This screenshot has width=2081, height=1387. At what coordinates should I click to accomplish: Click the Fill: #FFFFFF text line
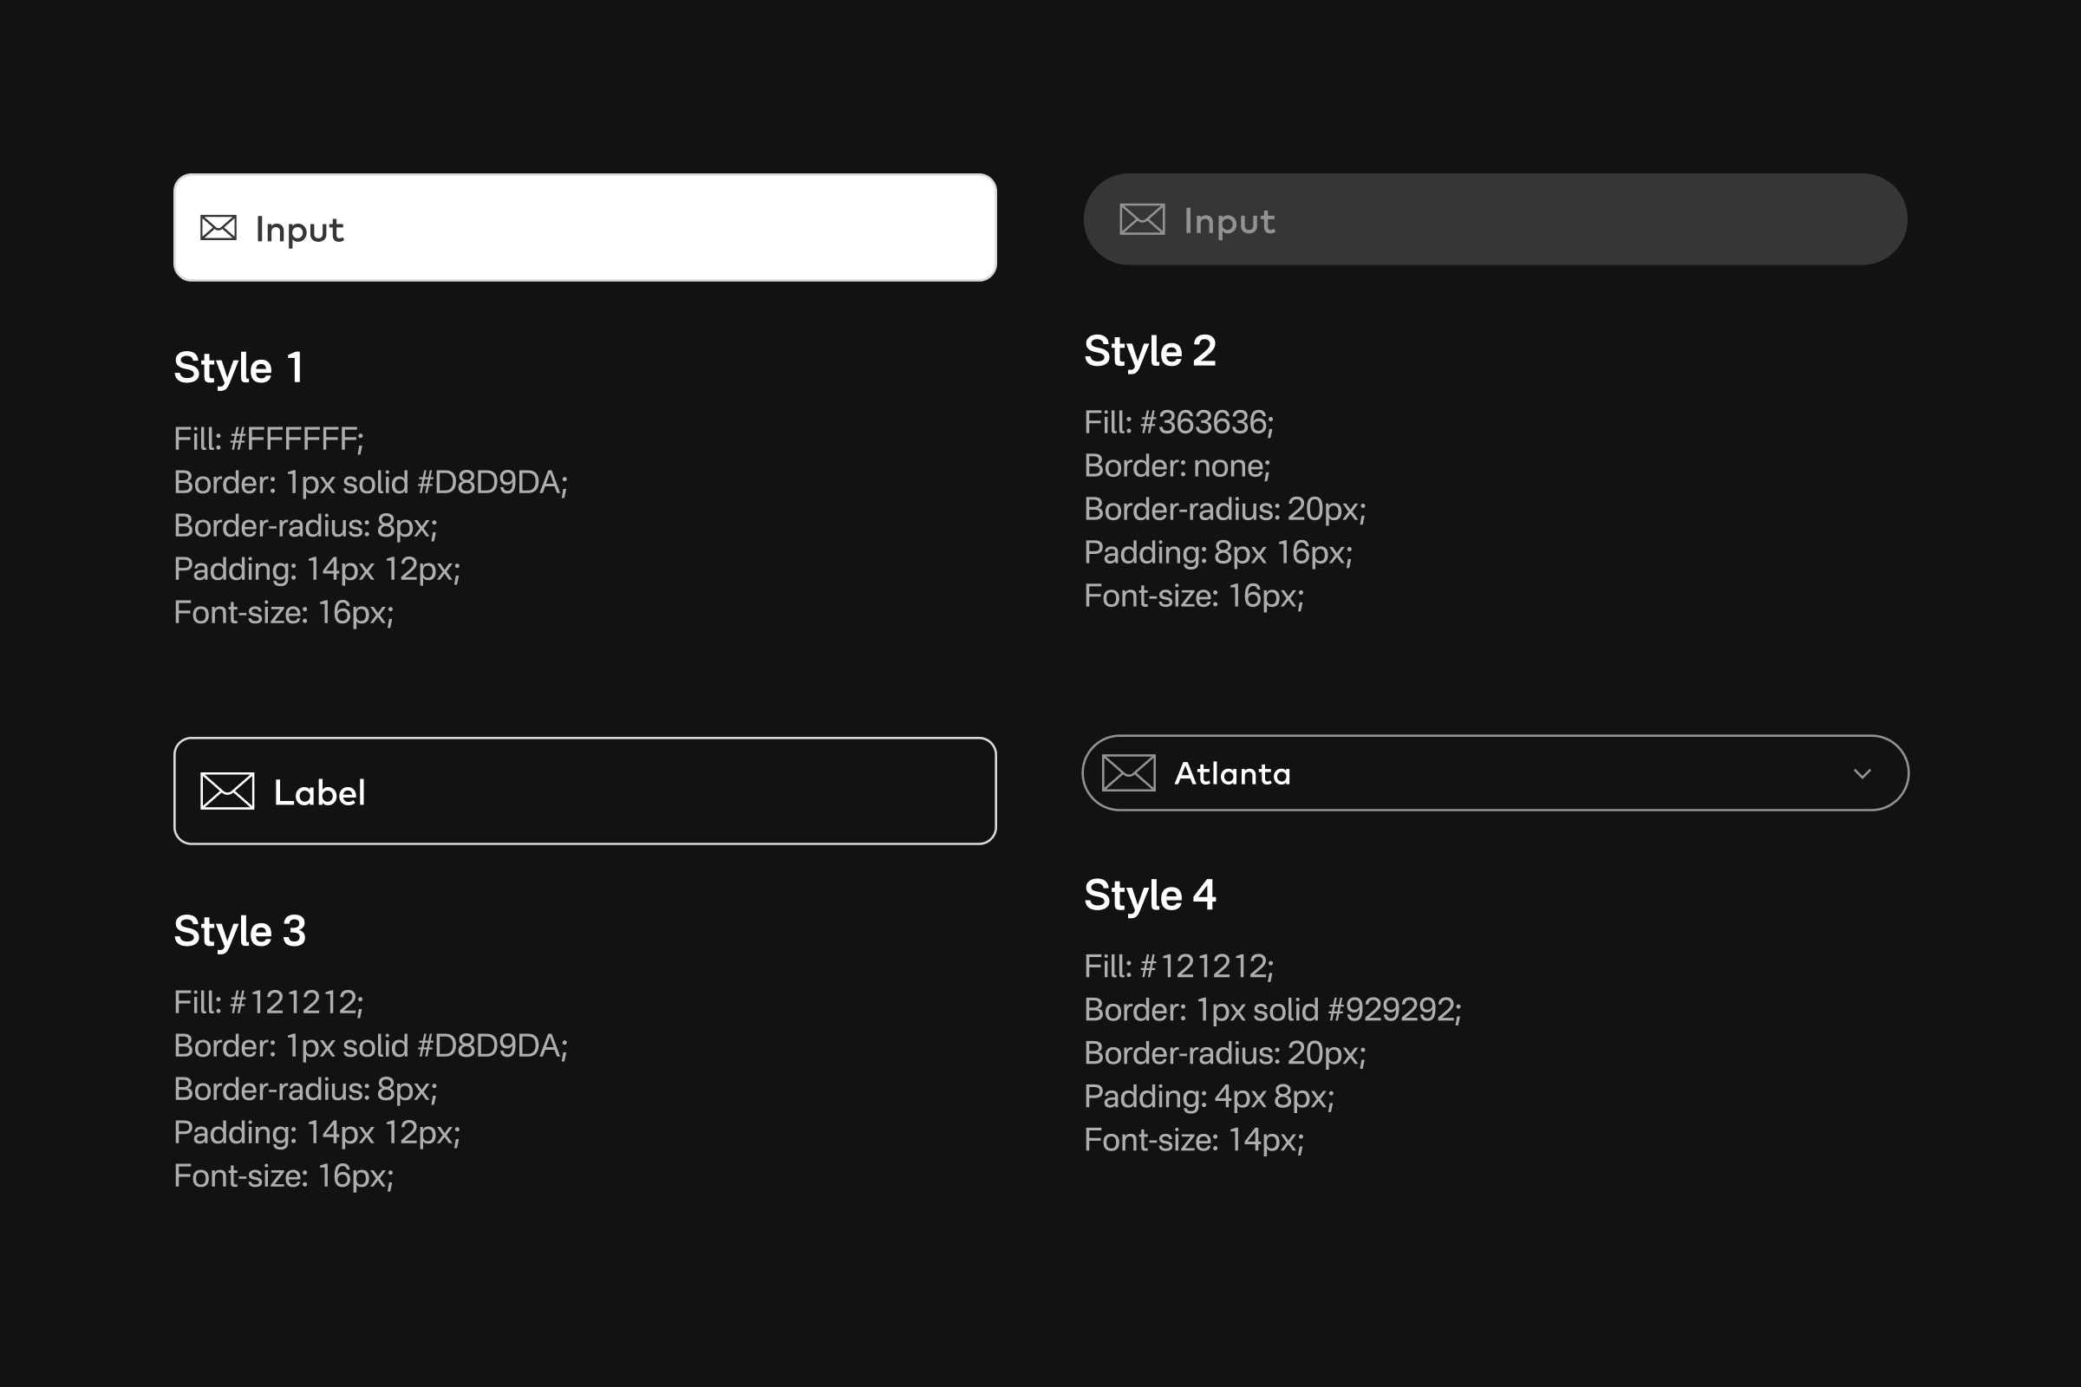(268, 439)
